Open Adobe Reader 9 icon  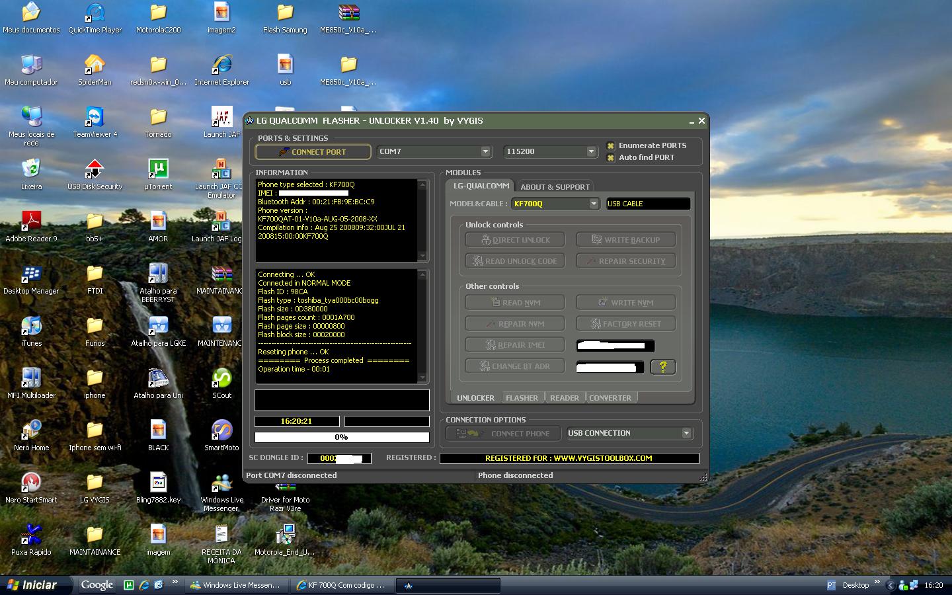31,227
